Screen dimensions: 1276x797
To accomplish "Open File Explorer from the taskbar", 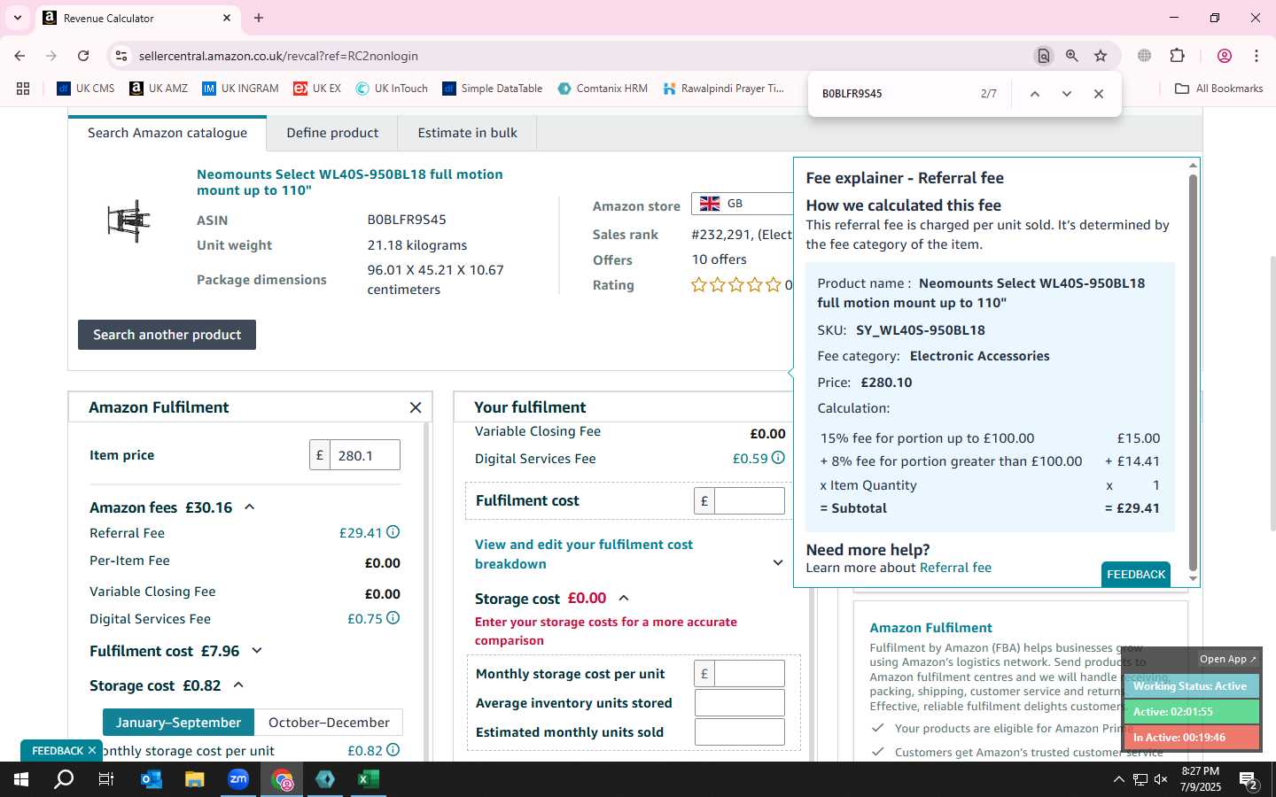I will click(194, 779).
